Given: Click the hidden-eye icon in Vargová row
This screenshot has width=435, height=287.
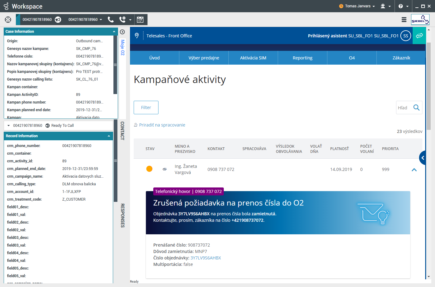Looking at the screenshot, I should [165, 169].
